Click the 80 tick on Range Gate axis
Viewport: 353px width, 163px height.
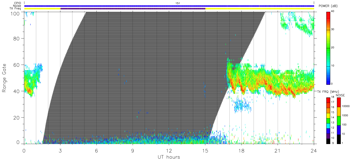(16, 38)
